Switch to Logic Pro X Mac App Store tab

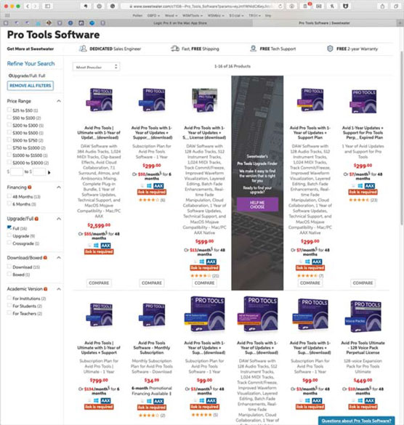(180, 23)
